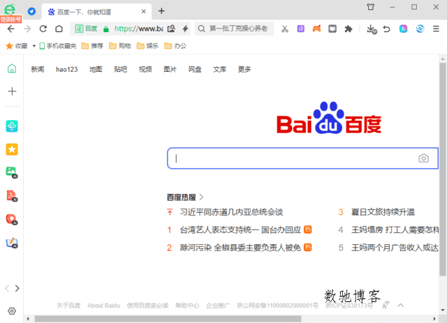Screen dimensions: 447x323
Task: Open the 购物 bookmark folder
Action: [x=119, y=46]
